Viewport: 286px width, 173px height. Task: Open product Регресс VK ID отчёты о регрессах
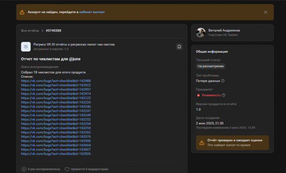pos(74,45)
